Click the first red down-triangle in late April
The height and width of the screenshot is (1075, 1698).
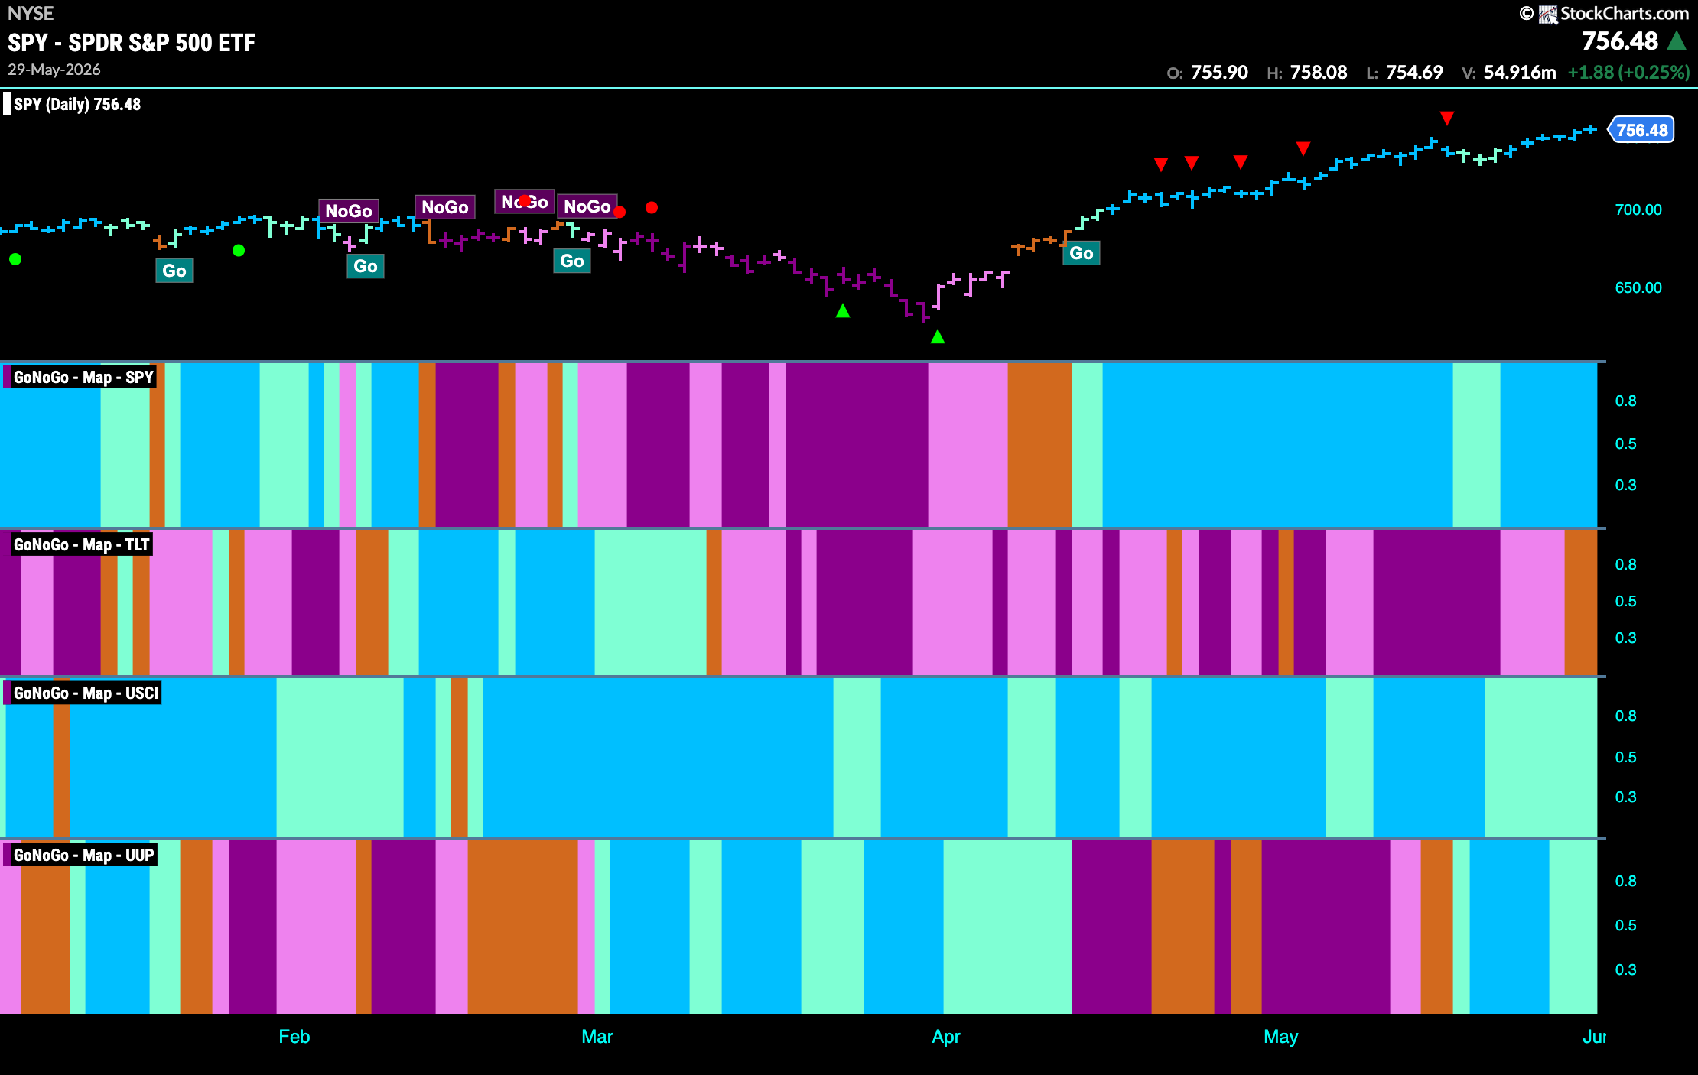(x=1161, y=164)
